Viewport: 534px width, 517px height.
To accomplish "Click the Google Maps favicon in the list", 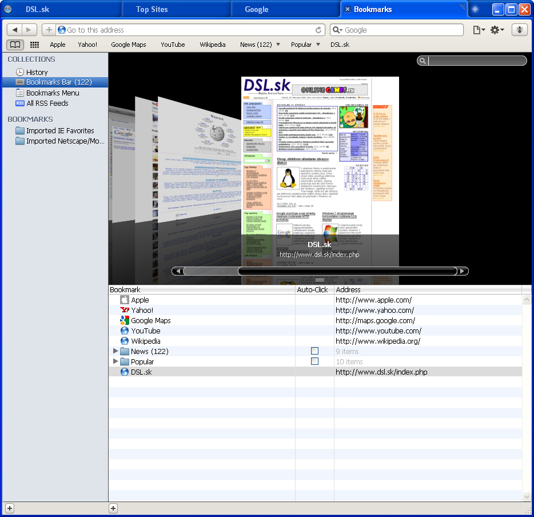I will pos(125,320).
